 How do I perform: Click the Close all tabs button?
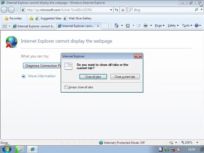(x=93, y=77)
